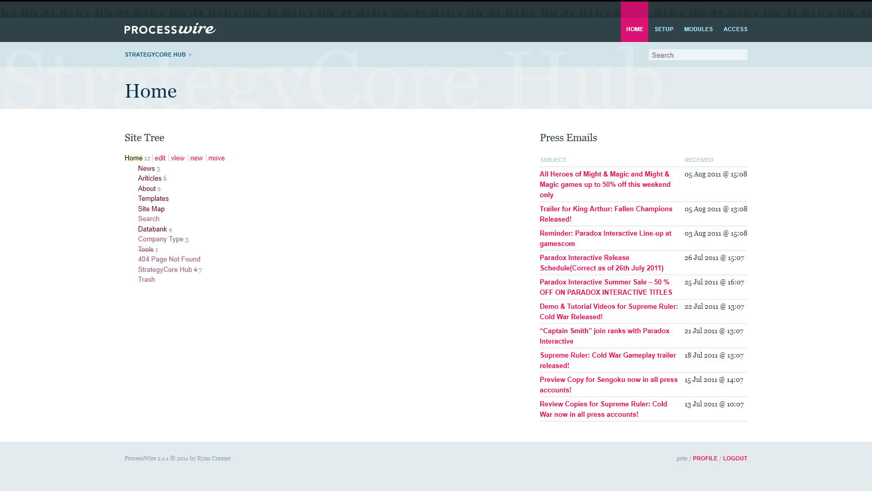872x491 pixels.
Task: Open the Paradox Interactive Summer Sale email
Action: click(606, 288)
